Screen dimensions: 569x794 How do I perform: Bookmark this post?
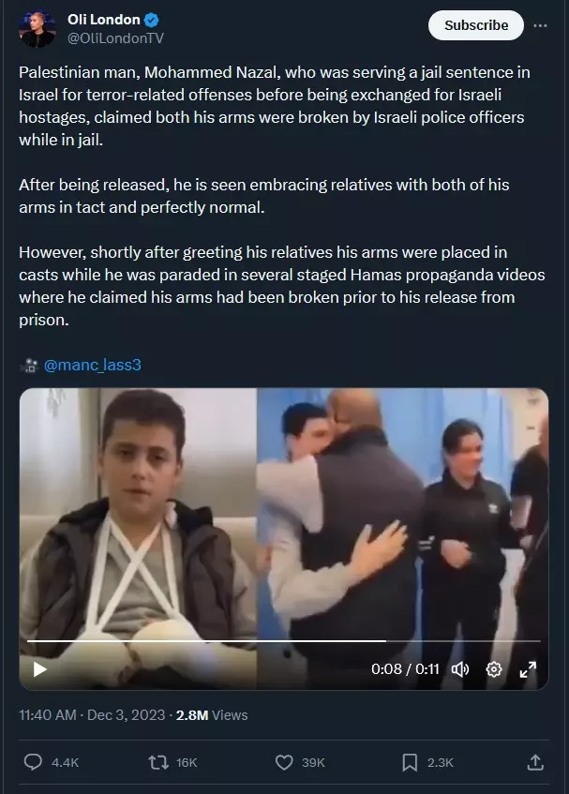click(x=410, y=762)
